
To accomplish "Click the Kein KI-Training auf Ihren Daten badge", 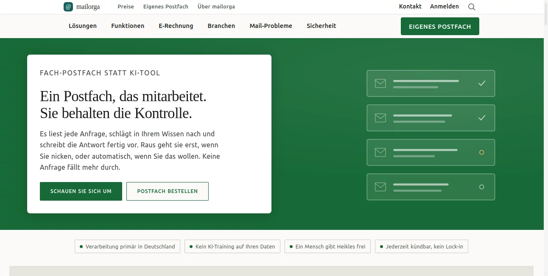I will coord(232,246).
